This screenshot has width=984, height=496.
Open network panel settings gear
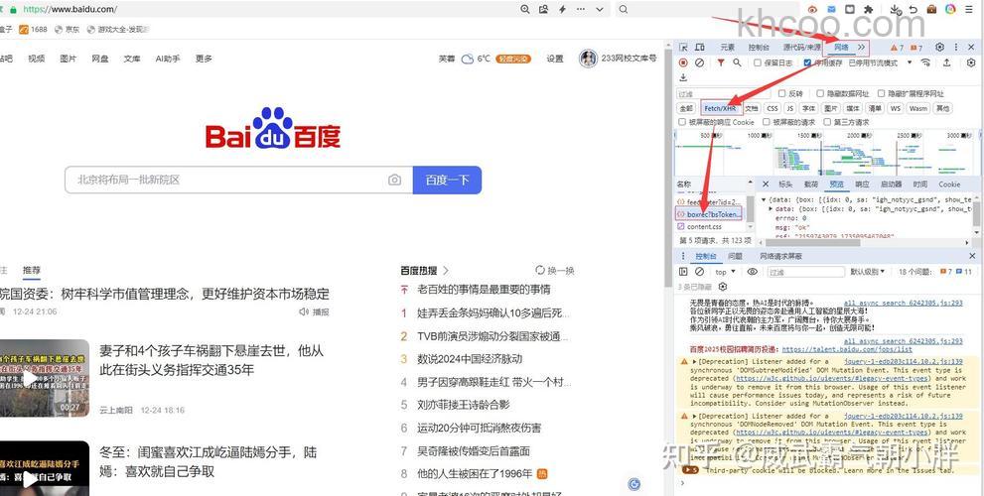pos(971,62)
